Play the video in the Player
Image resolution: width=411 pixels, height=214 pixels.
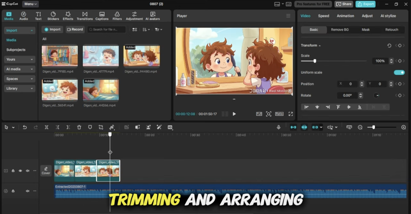point(234,114)
